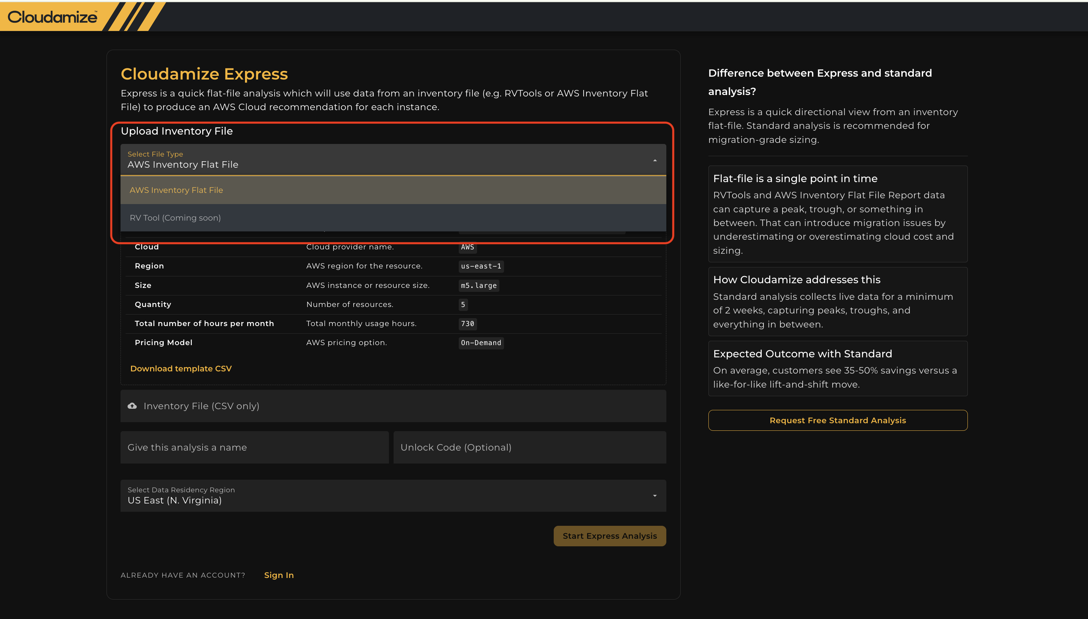The width and height of the screenshot is (1088, 619).
Task: Select the 730 hours example value
Action: pos(467,324)
